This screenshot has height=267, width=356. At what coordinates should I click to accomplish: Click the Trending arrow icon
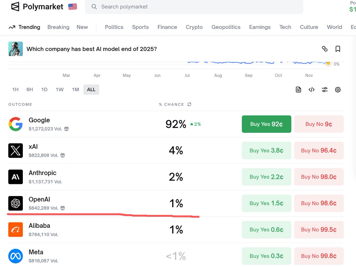(12, 27)
